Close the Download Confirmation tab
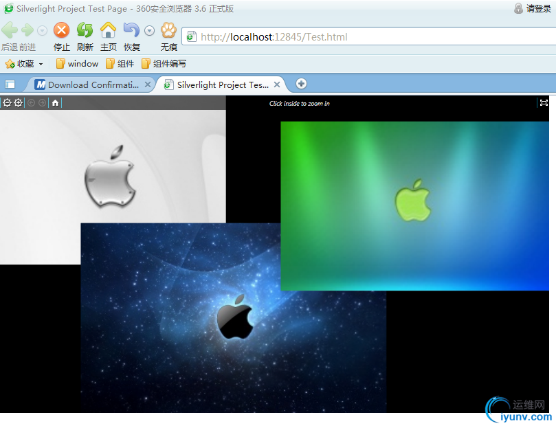556x428 pixels. click(x=148, y=85)
